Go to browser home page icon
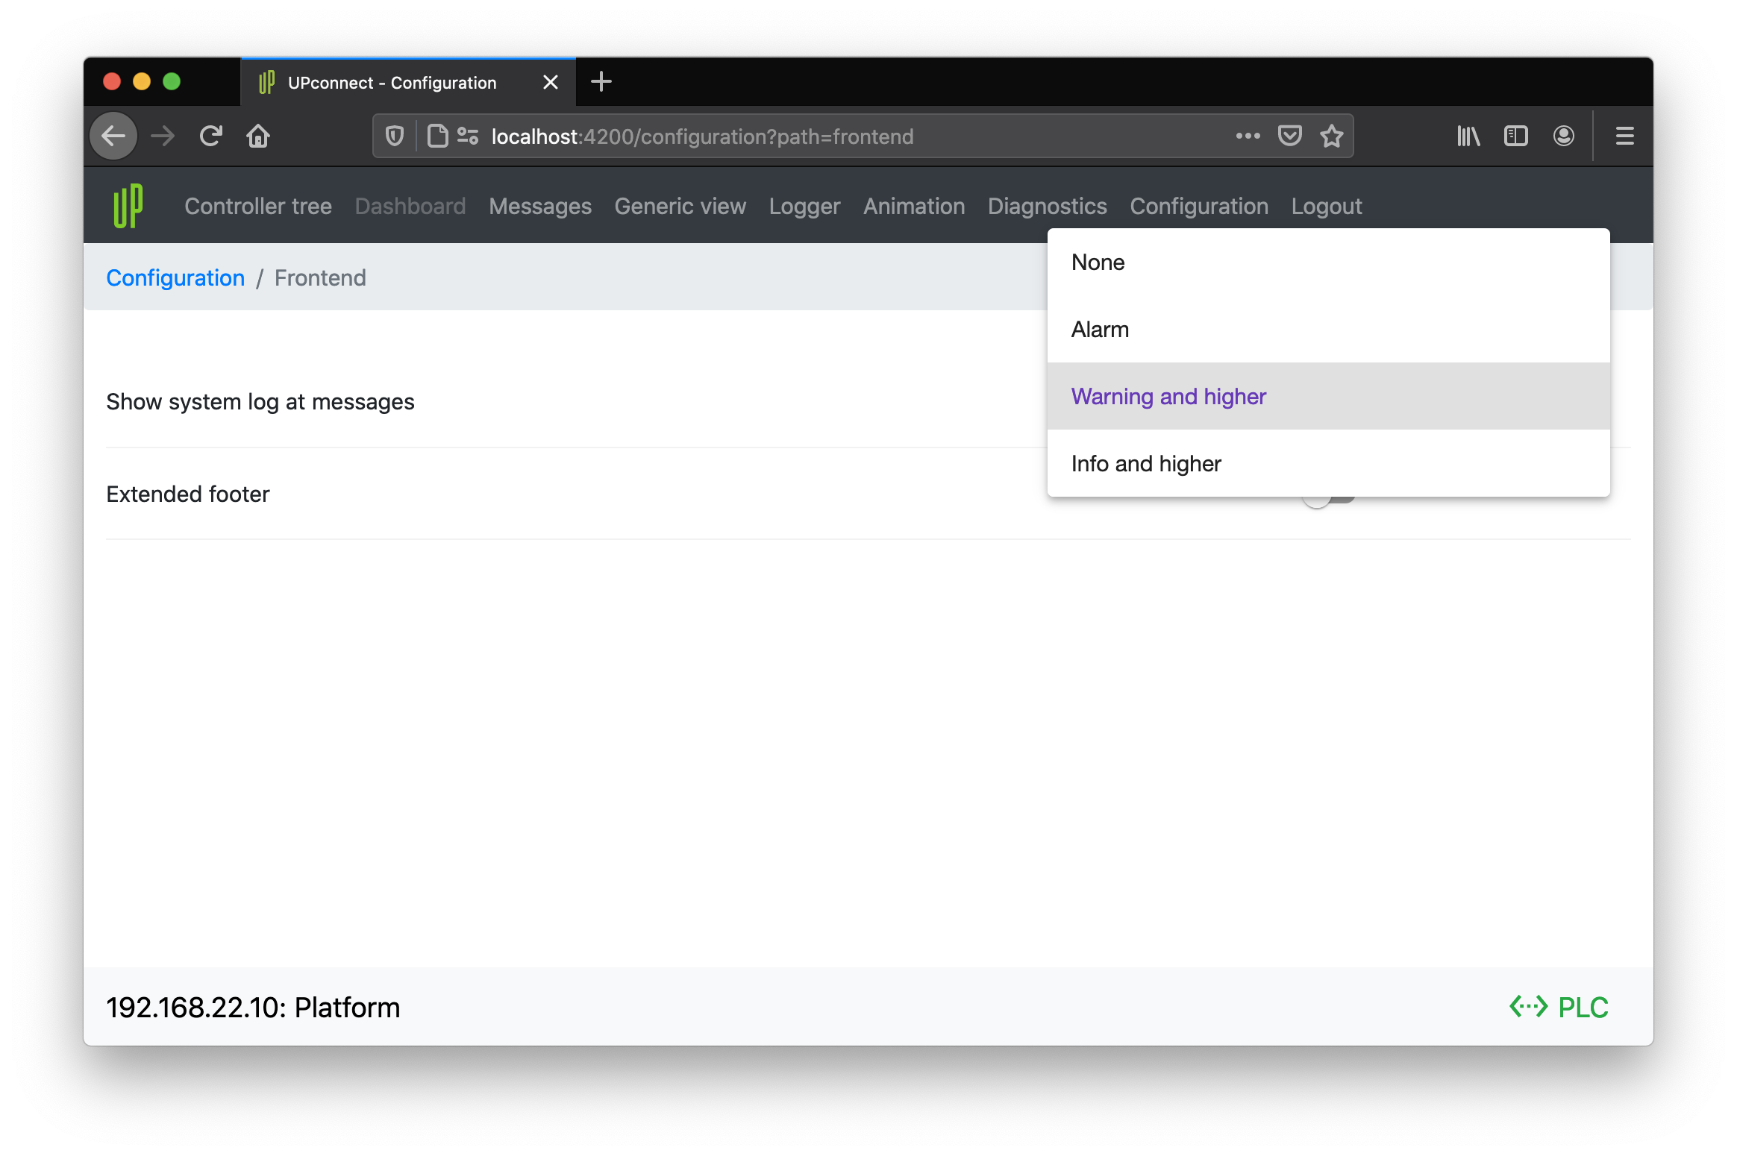This screenshot has width=1737, height=1156. point(258,136)
